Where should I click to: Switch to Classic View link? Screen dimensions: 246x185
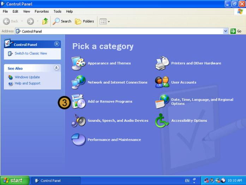31,53
